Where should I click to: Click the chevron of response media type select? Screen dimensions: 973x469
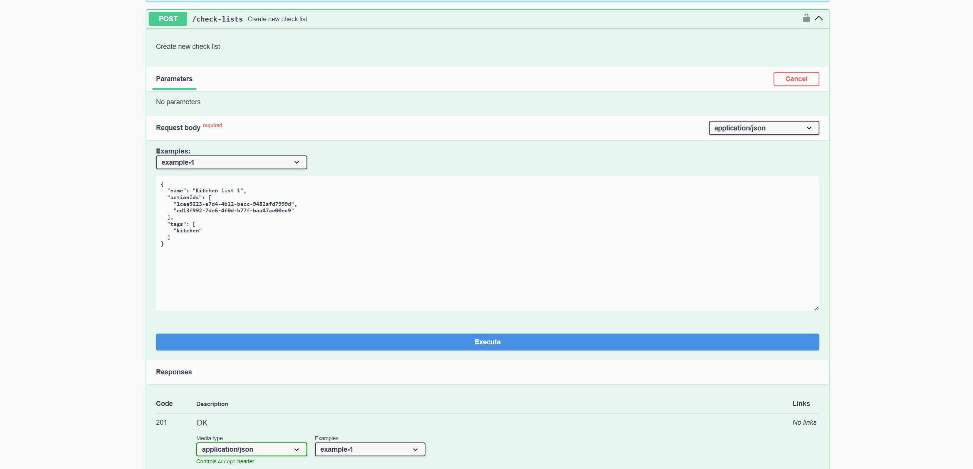click(x=296, y=449)
